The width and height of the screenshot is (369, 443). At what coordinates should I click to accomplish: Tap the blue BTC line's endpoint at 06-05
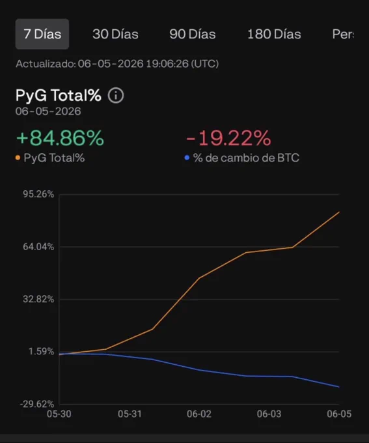click(339, 387)
